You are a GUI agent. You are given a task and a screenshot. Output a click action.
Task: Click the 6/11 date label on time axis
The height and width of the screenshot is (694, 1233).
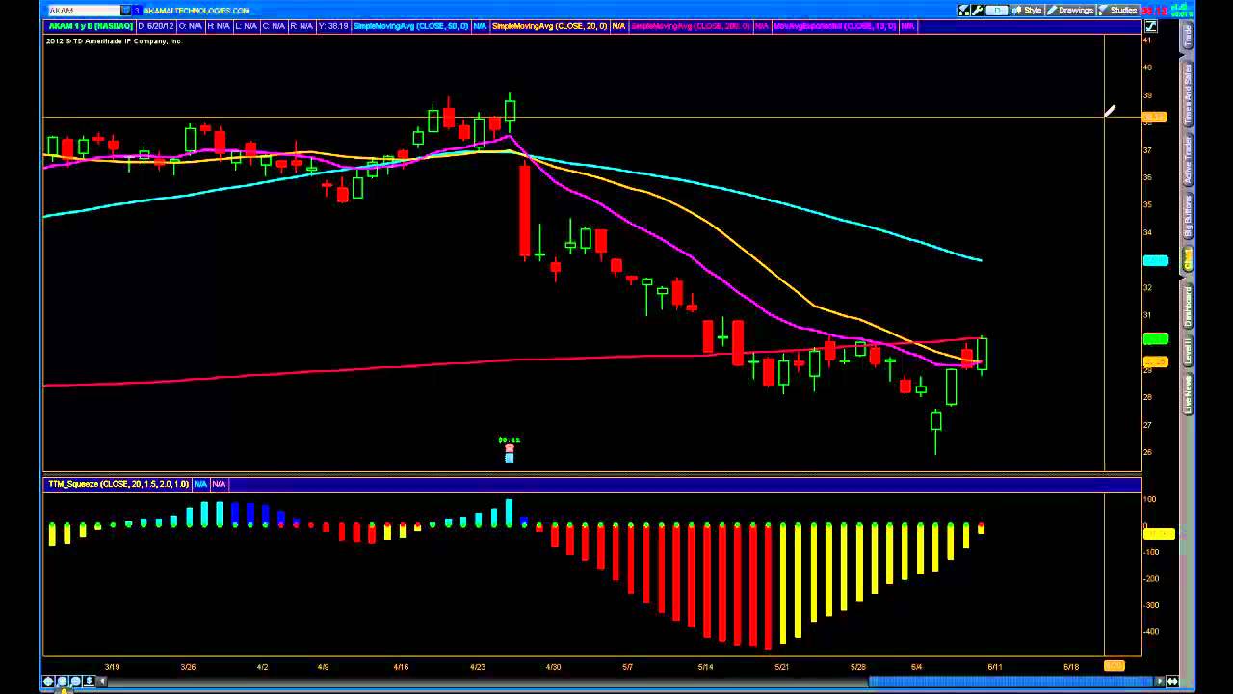click(994, 666)
